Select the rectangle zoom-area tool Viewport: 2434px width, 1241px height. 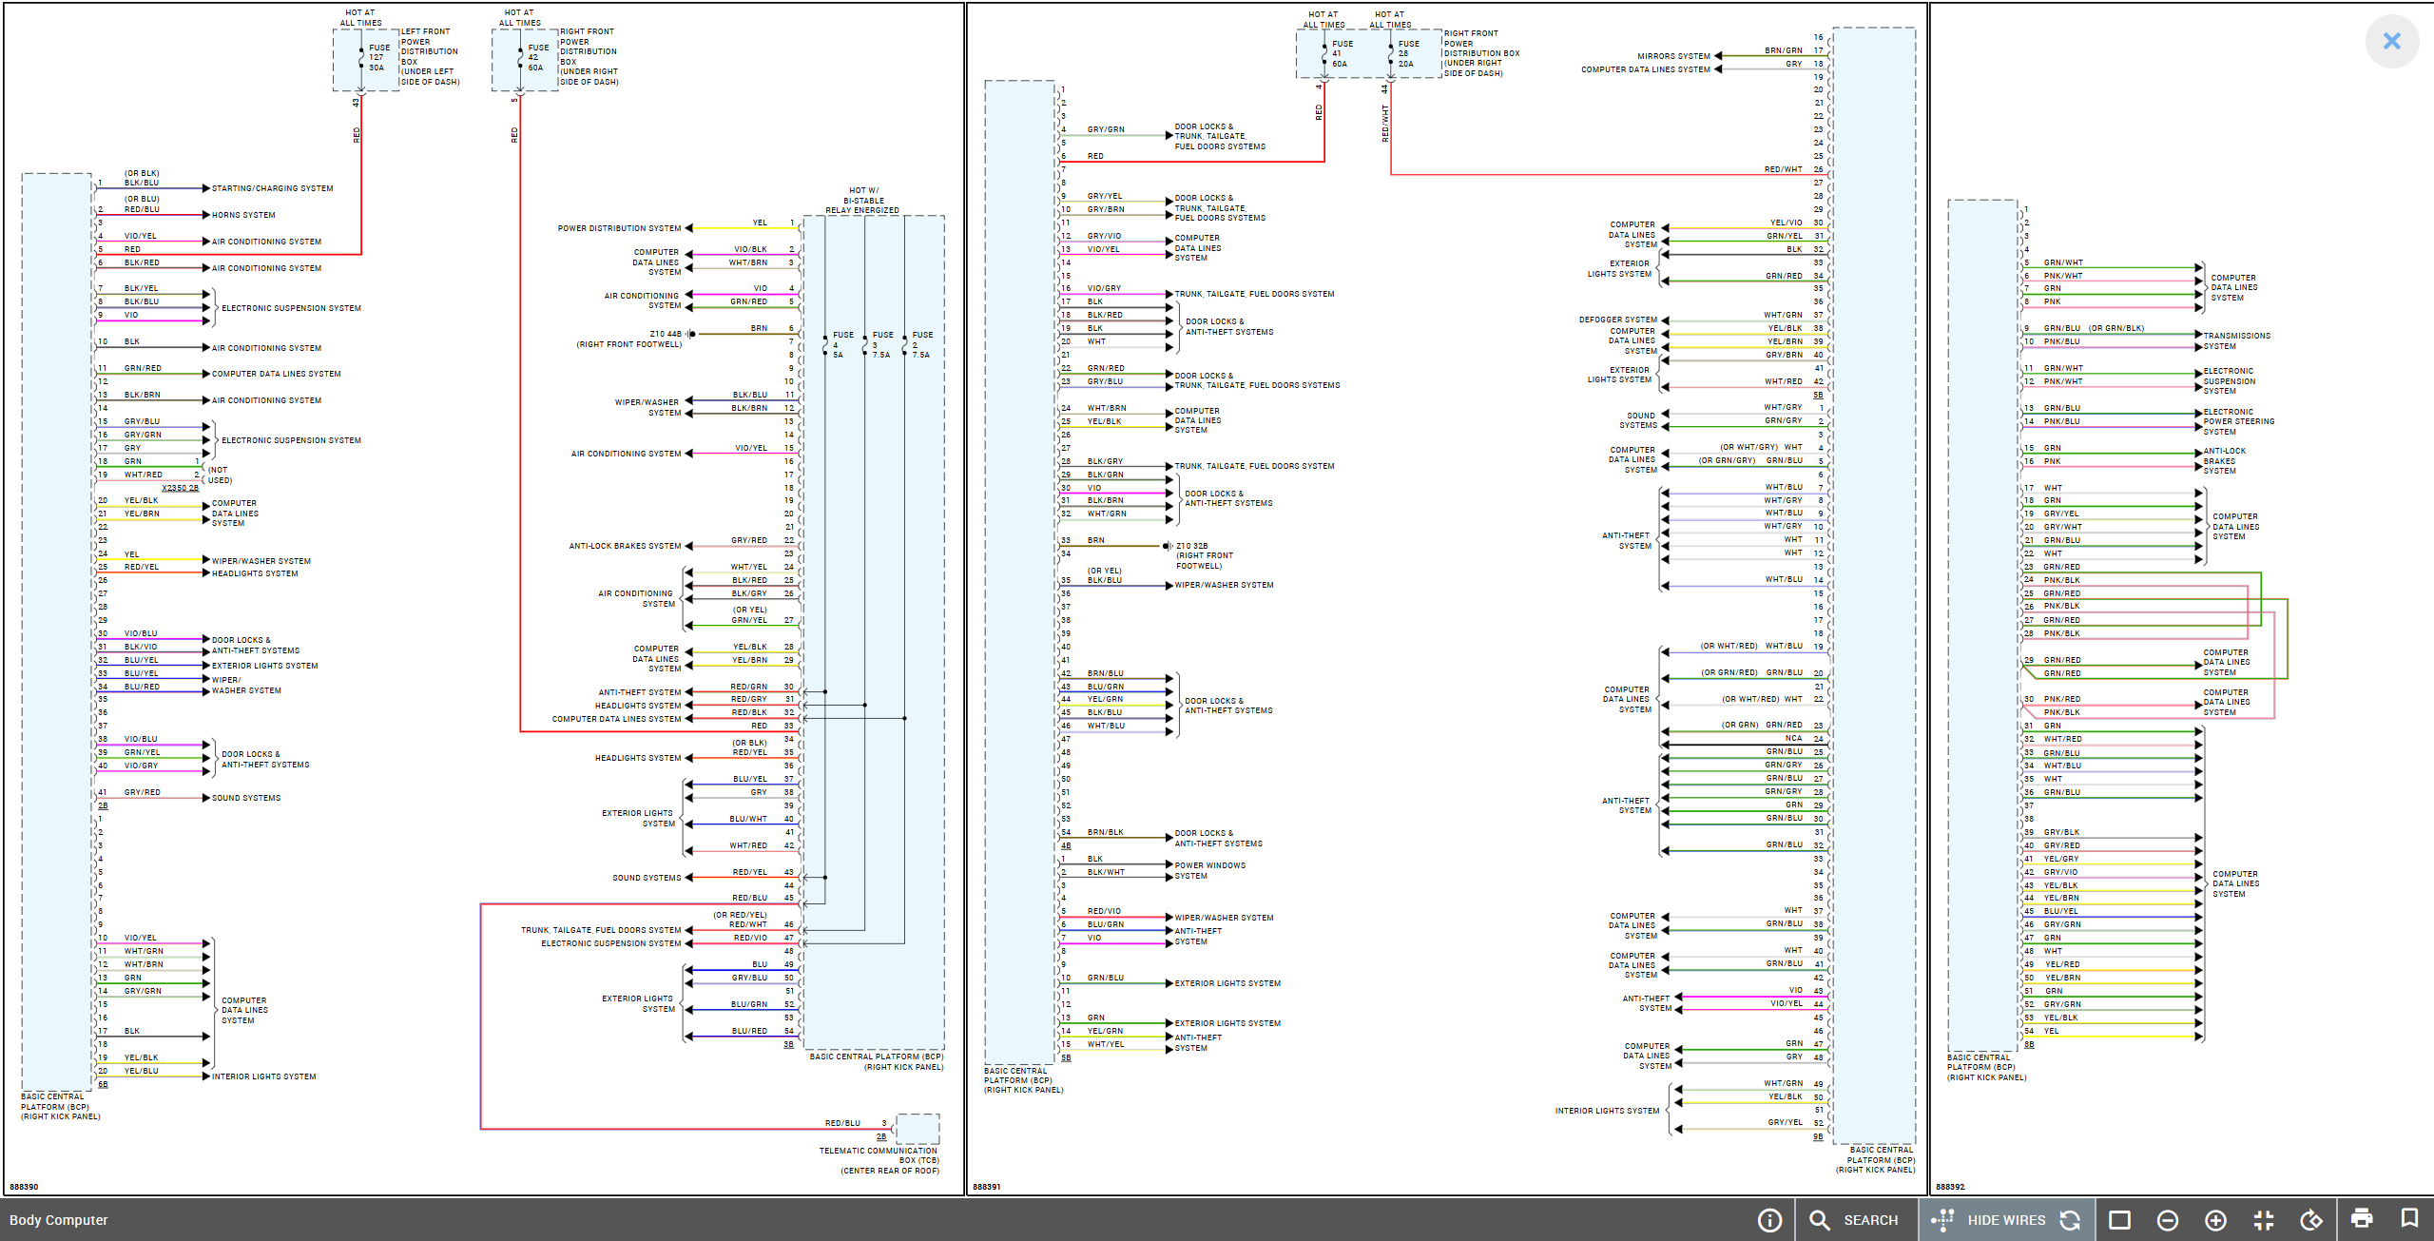tap(2119, 1220)
